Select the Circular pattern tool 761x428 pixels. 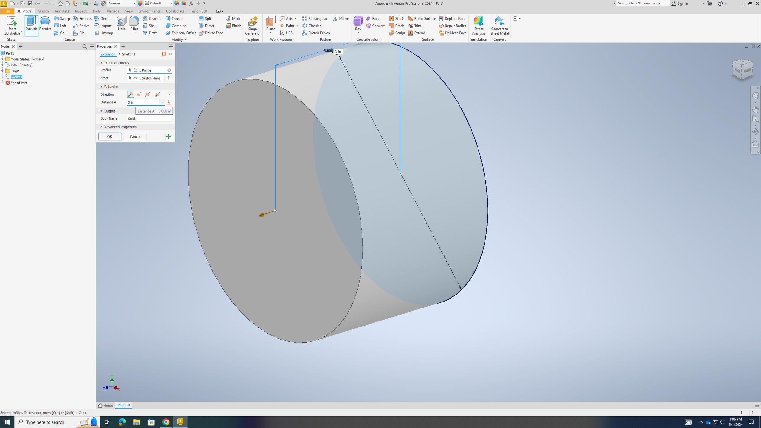click(311, 26)
